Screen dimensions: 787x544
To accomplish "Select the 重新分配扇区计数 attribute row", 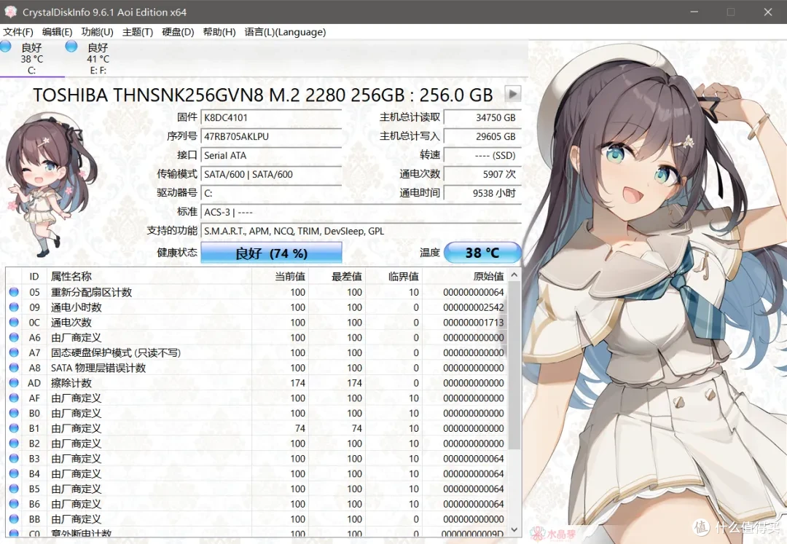I will tap(257, 292).
